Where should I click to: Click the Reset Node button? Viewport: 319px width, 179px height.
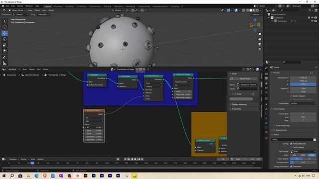tap(243, 79)
